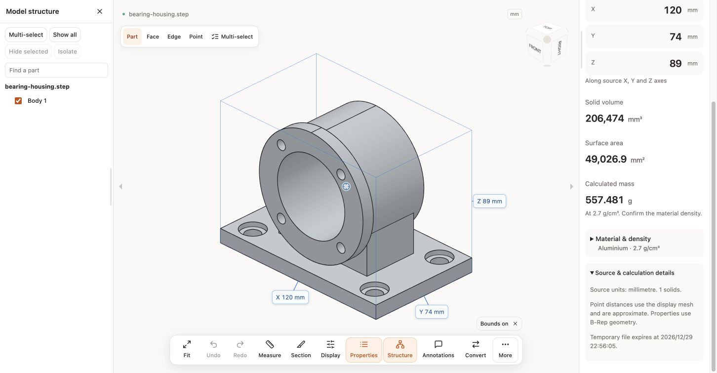Screen dimensions: 717x373
Task: Switch selection mode to Edge
Action: pyautogui.click(x=174, y=37)
